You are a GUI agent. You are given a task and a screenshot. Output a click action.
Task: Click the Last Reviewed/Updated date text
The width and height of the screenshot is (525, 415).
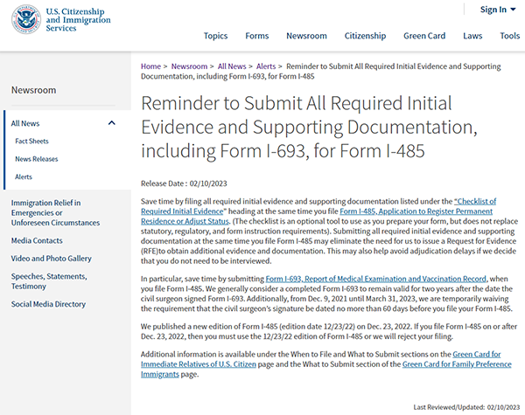466,407
